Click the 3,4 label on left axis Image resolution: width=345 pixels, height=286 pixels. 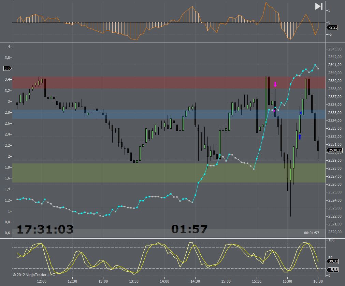pos(7,79)
